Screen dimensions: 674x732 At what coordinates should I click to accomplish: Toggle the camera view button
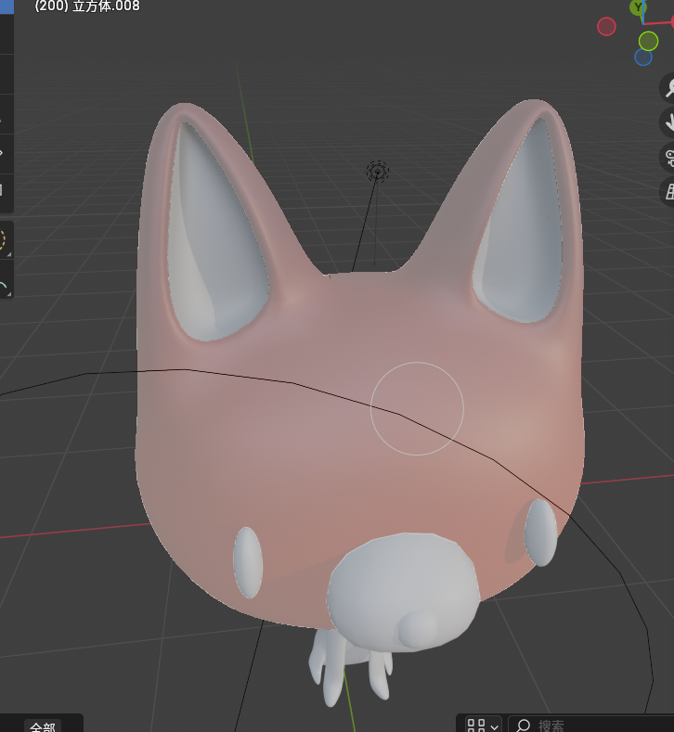[667, 157]
